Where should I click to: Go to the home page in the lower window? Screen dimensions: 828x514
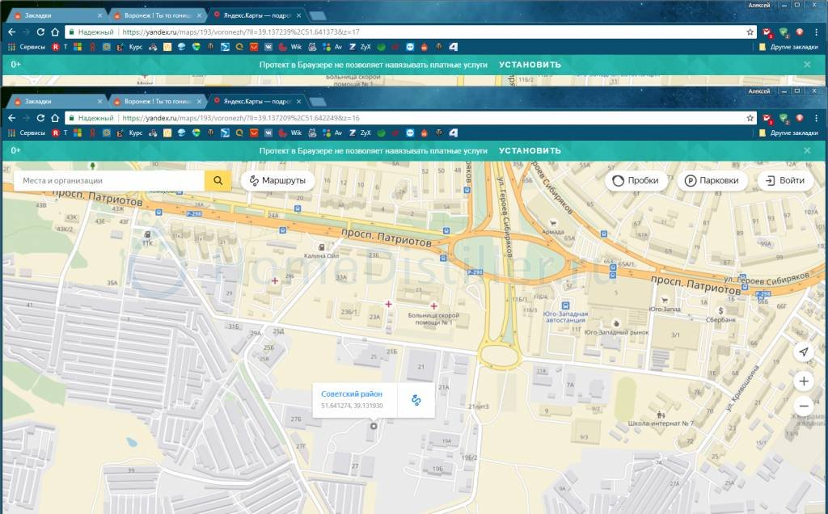click(x=55, y=118)
